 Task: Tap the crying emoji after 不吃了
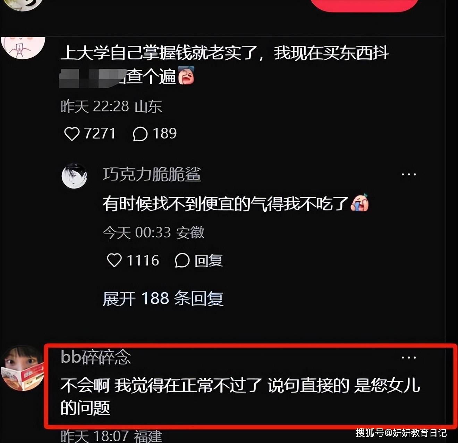pos(360,203)
